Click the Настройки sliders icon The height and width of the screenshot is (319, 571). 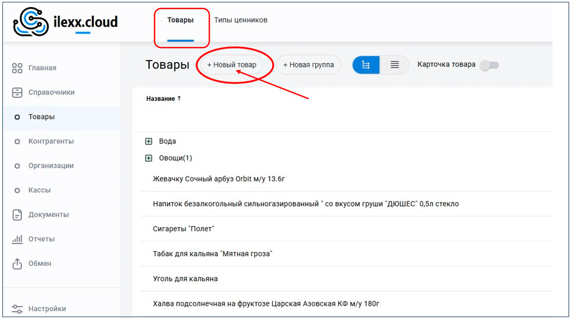click(17, 309)
